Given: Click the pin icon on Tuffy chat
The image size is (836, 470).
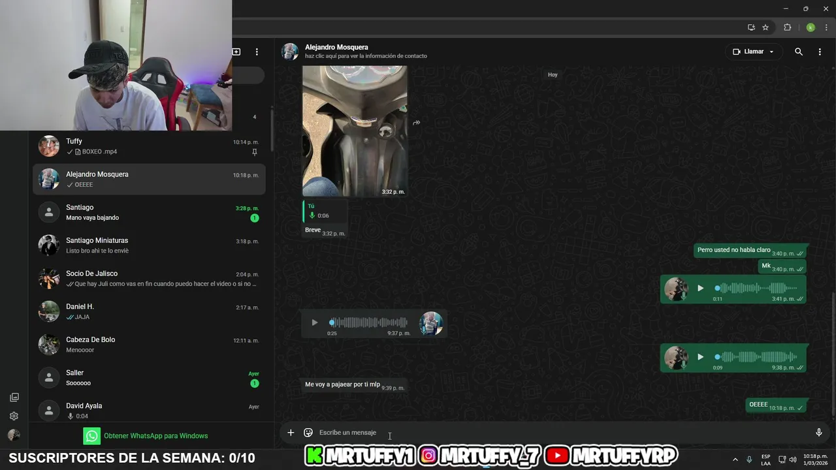Looking at the screenshot, I should click(255, 152).
